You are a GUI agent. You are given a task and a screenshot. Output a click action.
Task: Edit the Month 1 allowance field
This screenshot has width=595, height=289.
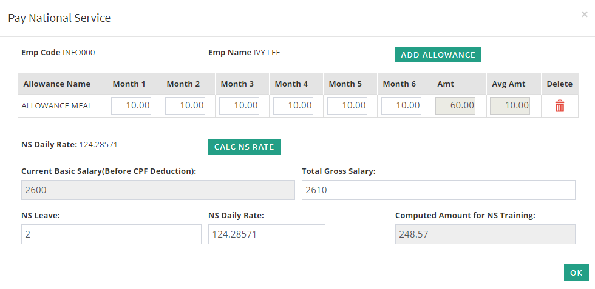tap(131, 105)
